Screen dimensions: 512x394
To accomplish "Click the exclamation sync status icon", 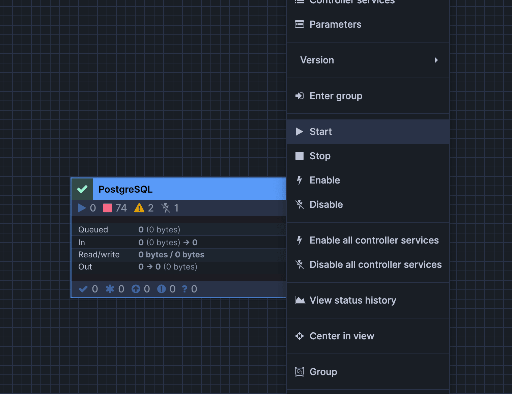I will [162, 289].
